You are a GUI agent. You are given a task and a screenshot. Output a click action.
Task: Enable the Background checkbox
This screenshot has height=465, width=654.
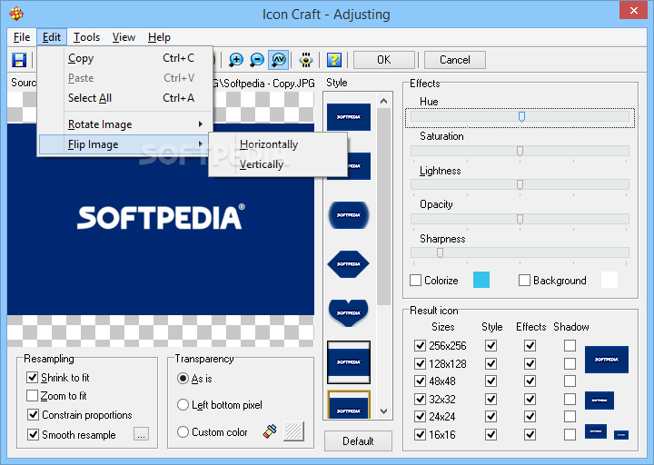pyautogui.click(x=524, y=281)
